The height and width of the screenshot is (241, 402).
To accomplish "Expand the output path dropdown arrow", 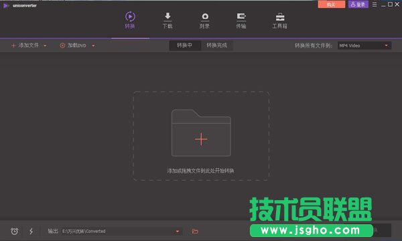I will click(x=178, y=232).
